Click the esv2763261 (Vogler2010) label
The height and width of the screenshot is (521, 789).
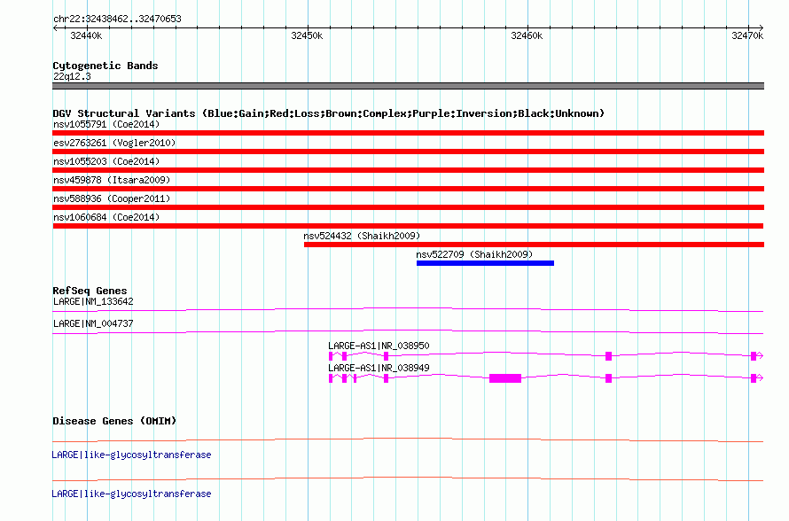tap(114, 143)
